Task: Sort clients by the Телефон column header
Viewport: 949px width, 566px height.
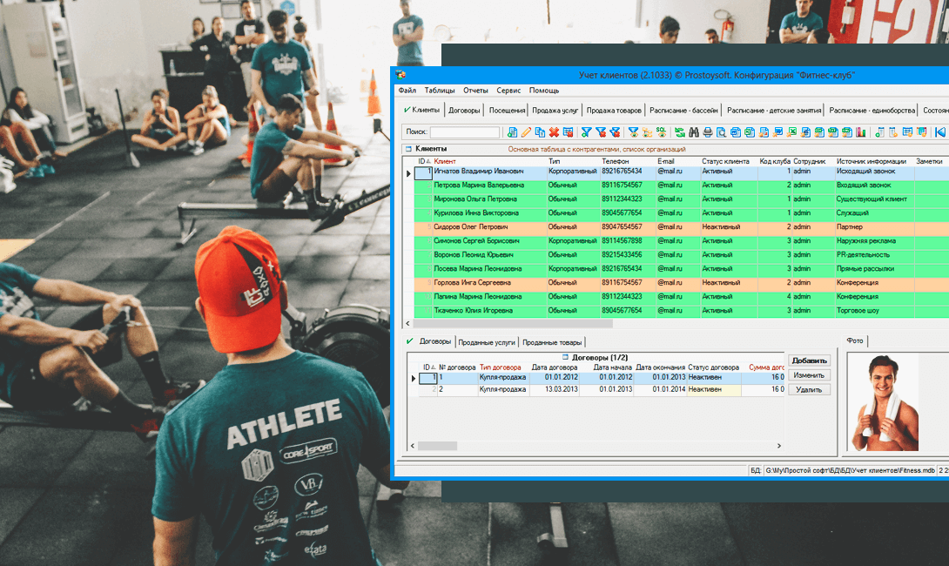Action: (616, 162)
